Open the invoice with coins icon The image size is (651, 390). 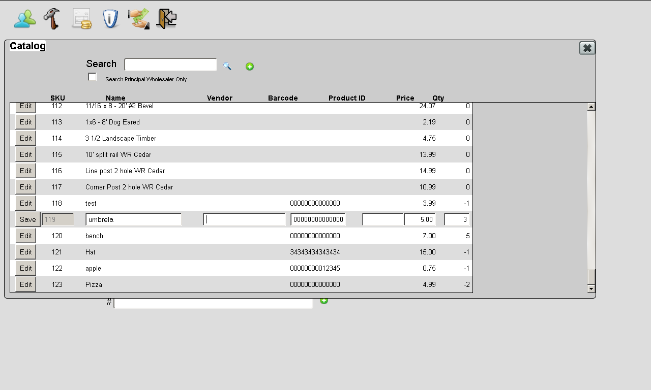point(82,19)
